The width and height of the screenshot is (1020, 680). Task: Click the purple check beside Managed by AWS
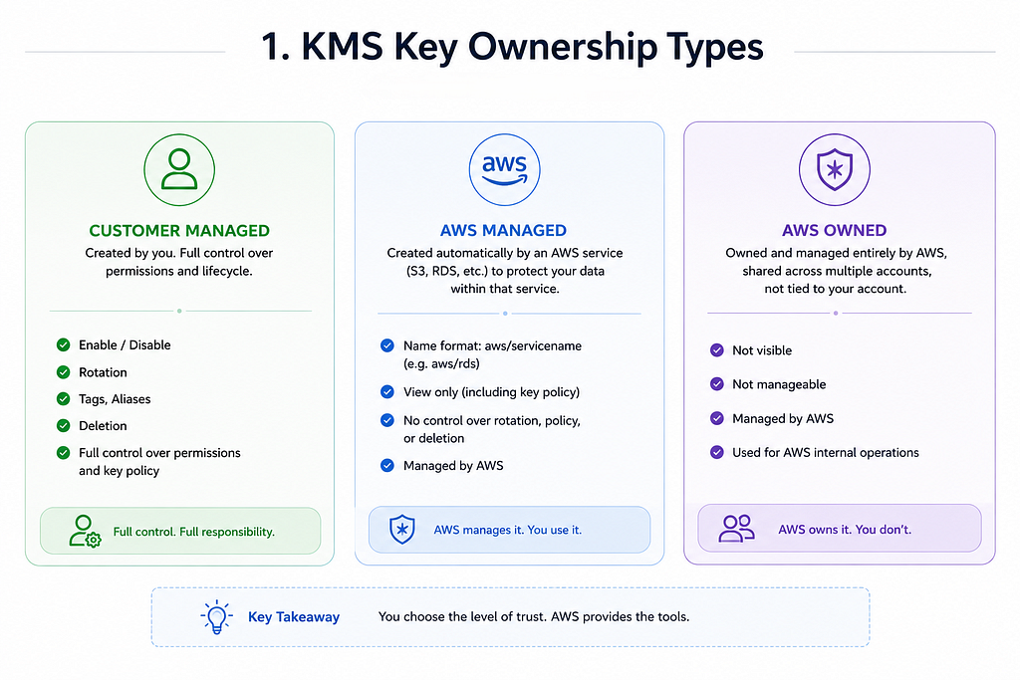(x=717, y=419)
